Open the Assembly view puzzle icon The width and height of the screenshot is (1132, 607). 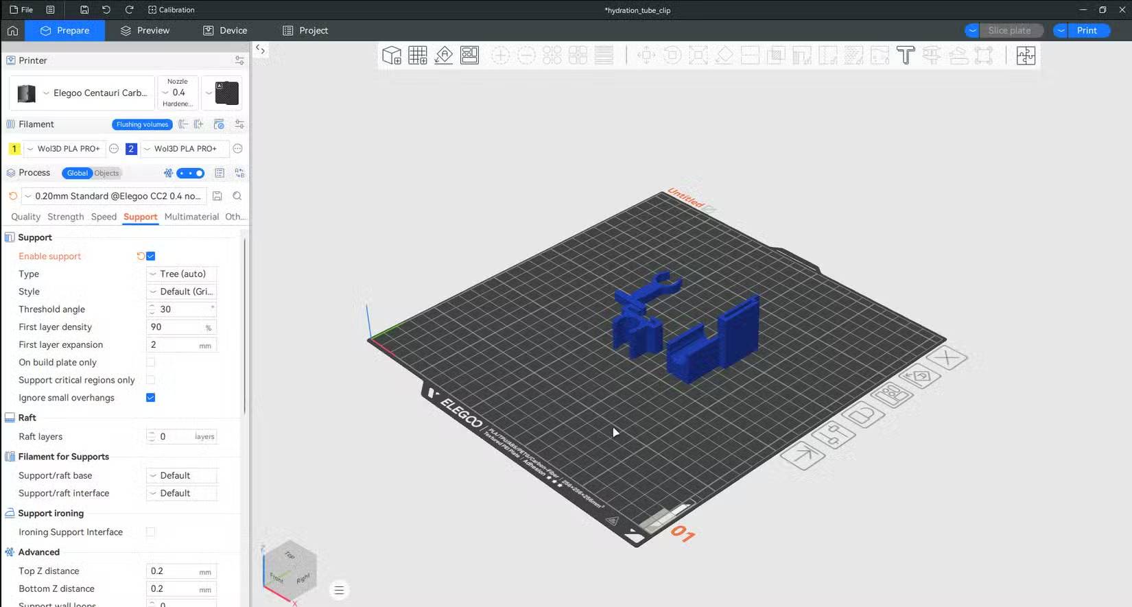click(x=1026, y=56)
